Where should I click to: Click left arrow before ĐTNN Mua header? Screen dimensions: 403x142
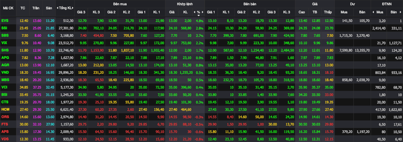tap(373, 12)
